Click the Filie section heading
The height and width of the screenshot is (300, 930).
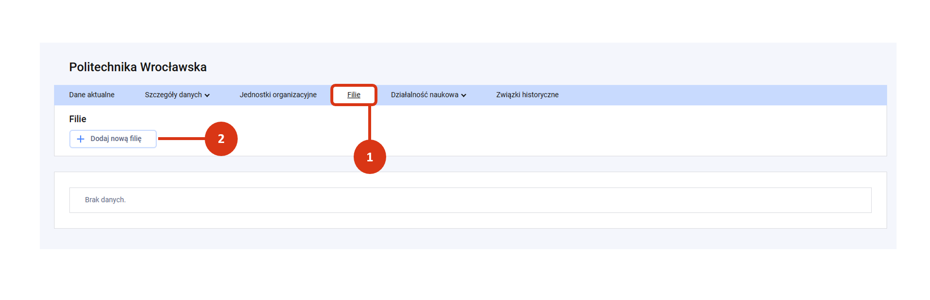78,119
